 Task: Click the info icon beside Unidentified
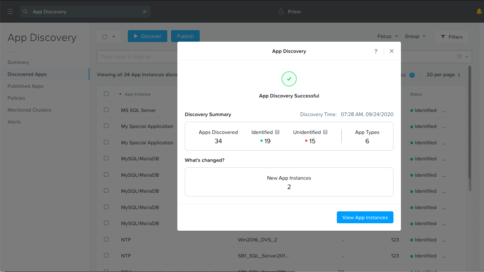325,132
